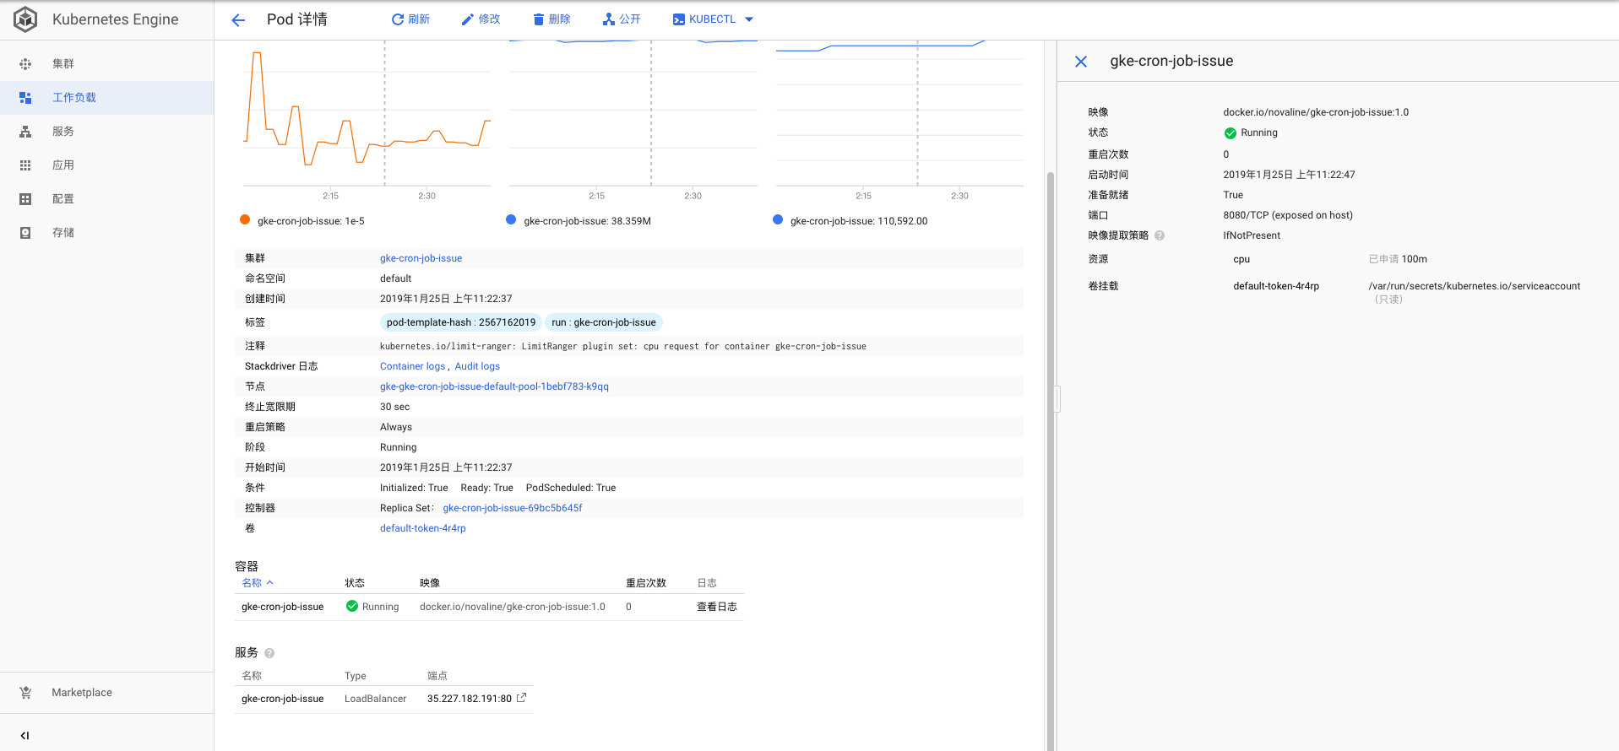Click the default namespace value

[395, 278]
